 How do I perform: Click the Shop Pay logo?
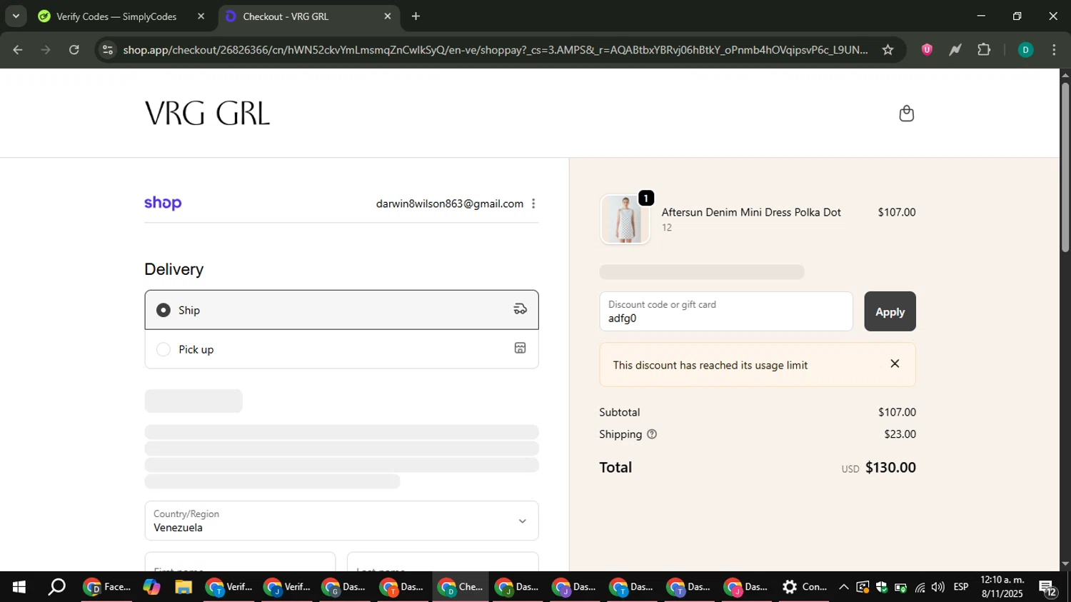click(163, 203)
